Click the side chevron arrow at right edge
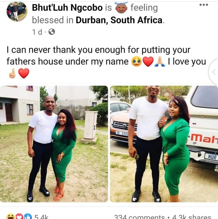The image size is (218, 219). coord(213,72)
